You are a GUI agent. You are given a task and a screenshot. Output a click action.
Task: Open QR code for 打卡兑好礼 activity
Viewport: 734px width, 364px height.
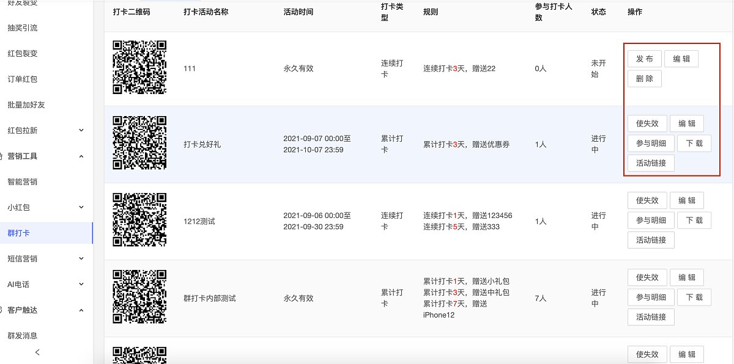pos(139,144)
